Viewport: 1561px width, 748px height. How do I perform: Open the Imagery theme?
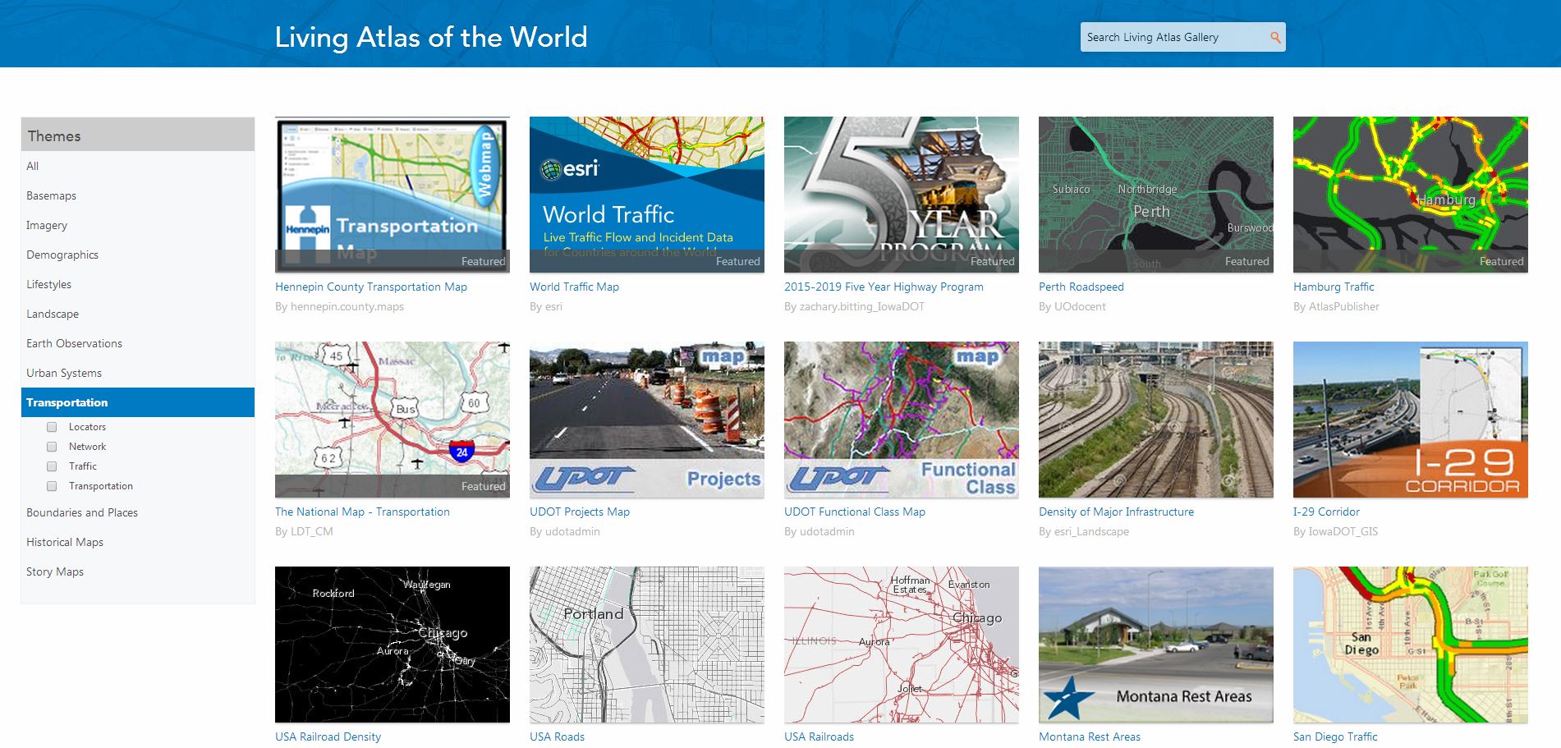[x=138, y=225]
